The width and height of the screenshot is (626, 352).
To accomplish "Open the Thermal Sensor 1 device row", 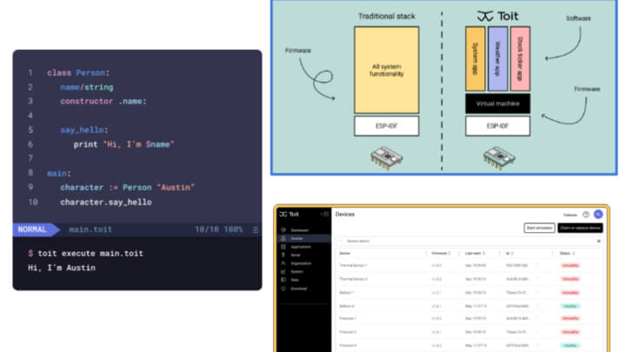I will (469, 265).
